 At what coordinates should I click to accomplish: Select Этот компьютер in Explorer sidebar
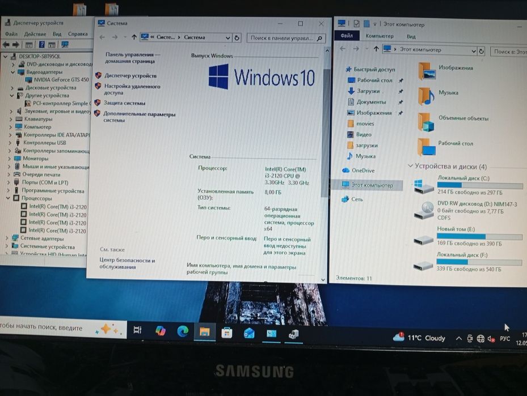point(368,185)
